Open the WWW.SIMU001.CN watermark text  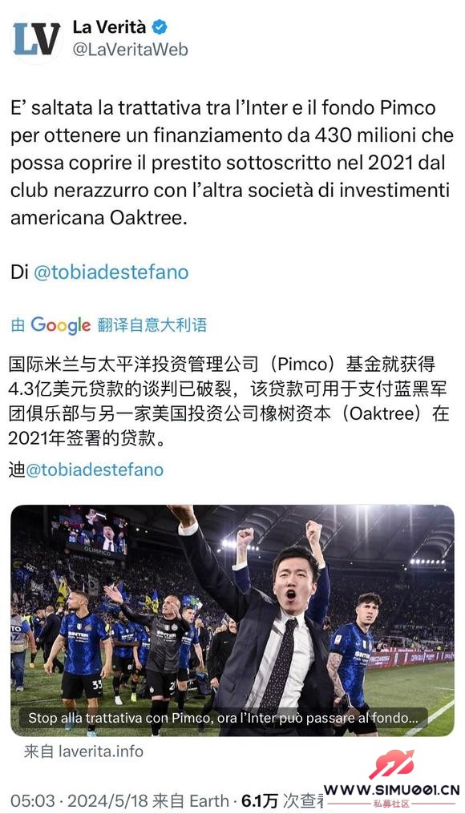[x=392, y=791]
